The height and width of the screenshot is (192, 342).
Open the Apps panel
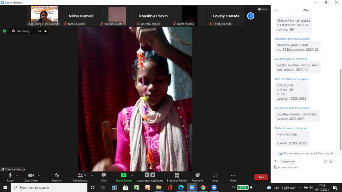coord(215,177)
